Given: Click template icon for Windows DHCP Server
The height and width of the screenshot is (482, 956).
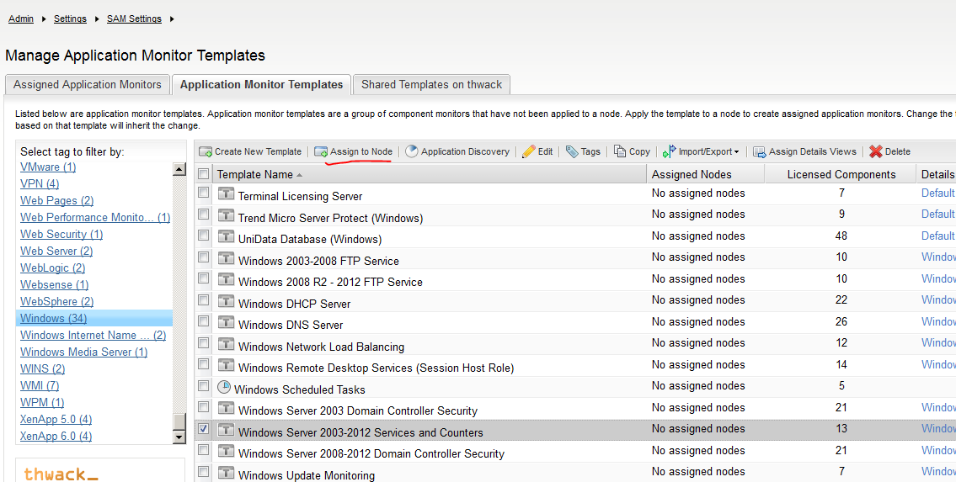Looking at the screenshot, I should click(x=227, y=301).
